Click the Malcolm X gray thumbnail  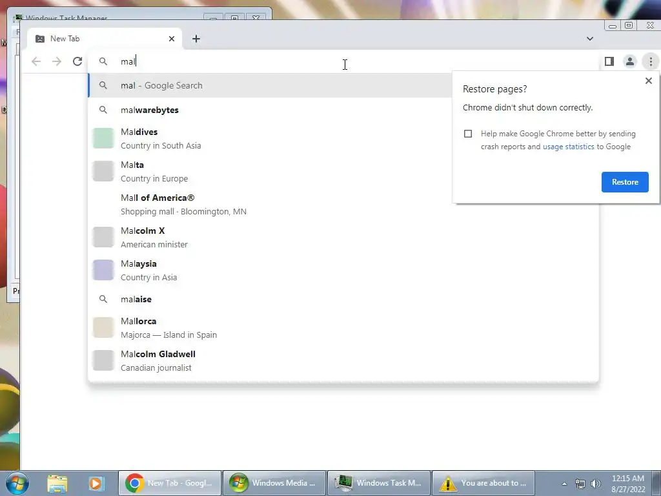pos(103,237)
